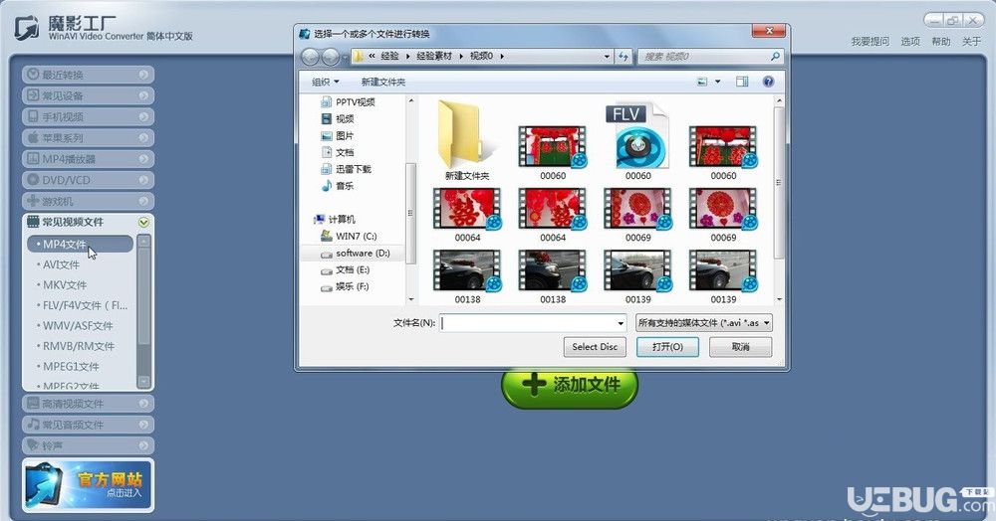Viewport: 996px width, 521px height.
Task: Open the media file type filter dropdown
Action: pos(704,323)
